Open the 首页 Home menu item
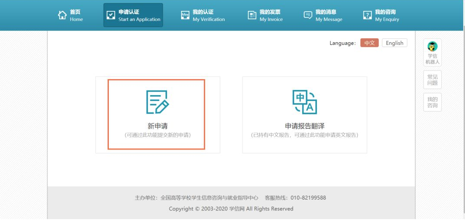465x220 pixels. coord(70,15)
